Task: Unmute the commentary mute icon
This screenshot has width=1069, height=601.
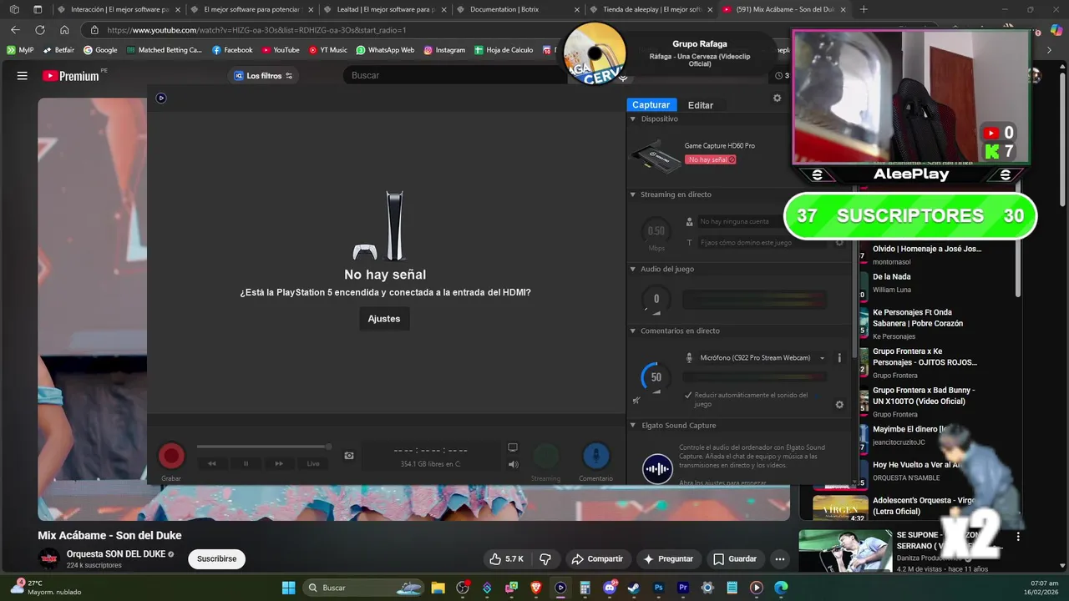Action: pyautogui.click(x=636, y=400)
